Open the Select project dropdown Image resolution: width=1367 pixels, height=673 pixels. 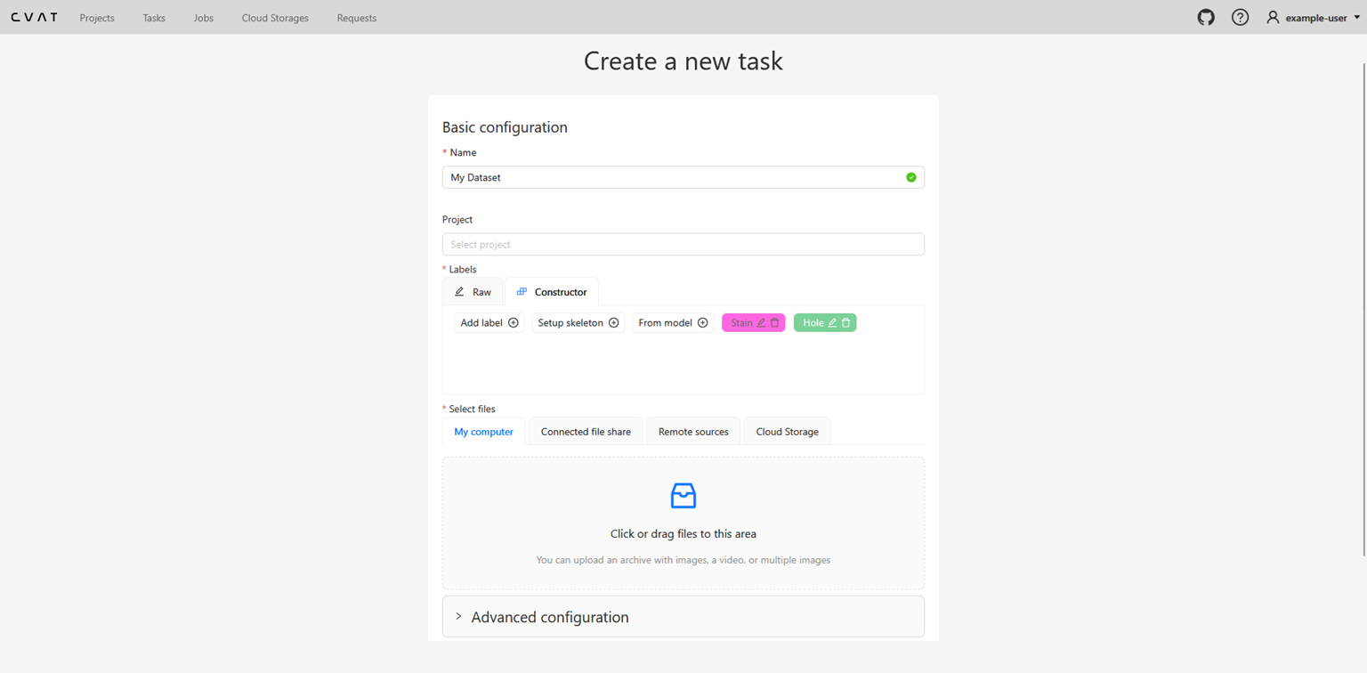coord(683,245)
